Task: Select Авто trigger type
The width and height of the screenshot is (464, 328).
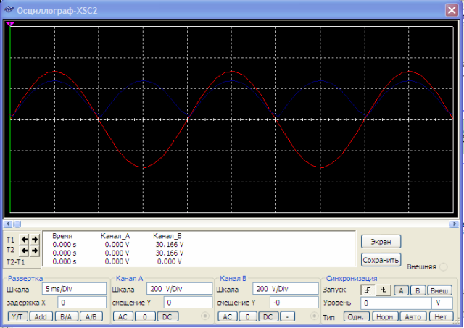Action: 413,316
